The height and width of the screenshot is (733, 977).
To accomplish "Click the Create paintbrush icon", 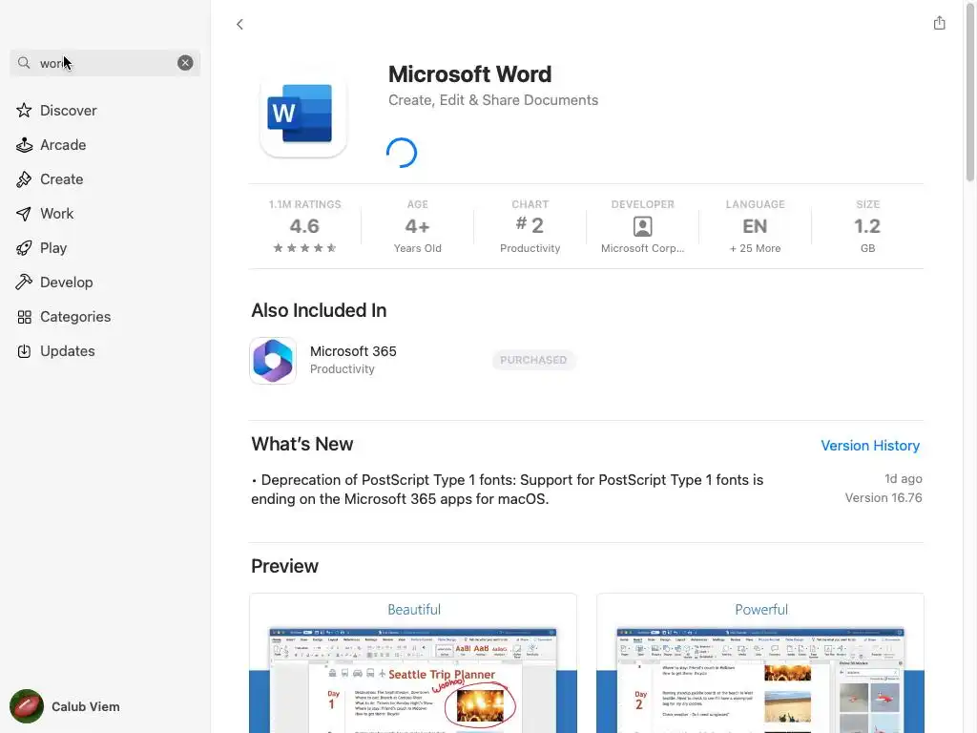I will point(24,178).
